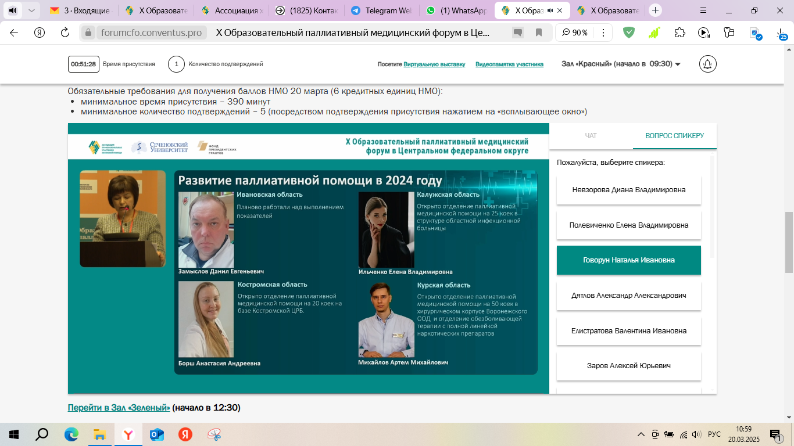Choose speaker Елистратова Валентина Ивановна
Viewport: 794px width, 446px height.
coord(629,331)
